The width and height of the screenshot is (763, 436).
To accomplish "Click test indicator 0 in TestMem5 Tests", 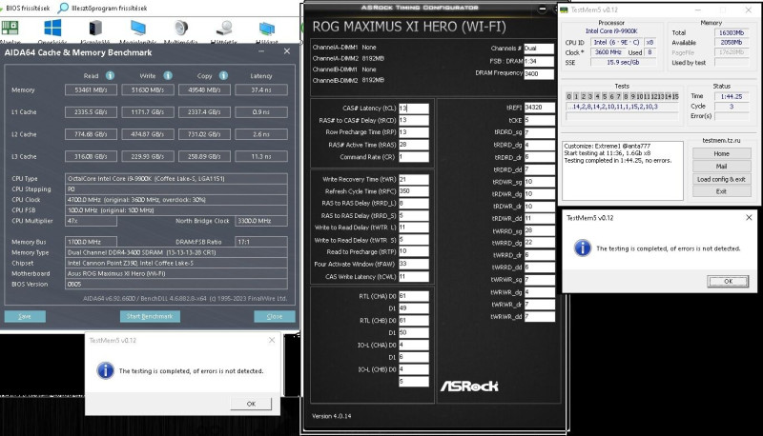I will tap(568, 96).
